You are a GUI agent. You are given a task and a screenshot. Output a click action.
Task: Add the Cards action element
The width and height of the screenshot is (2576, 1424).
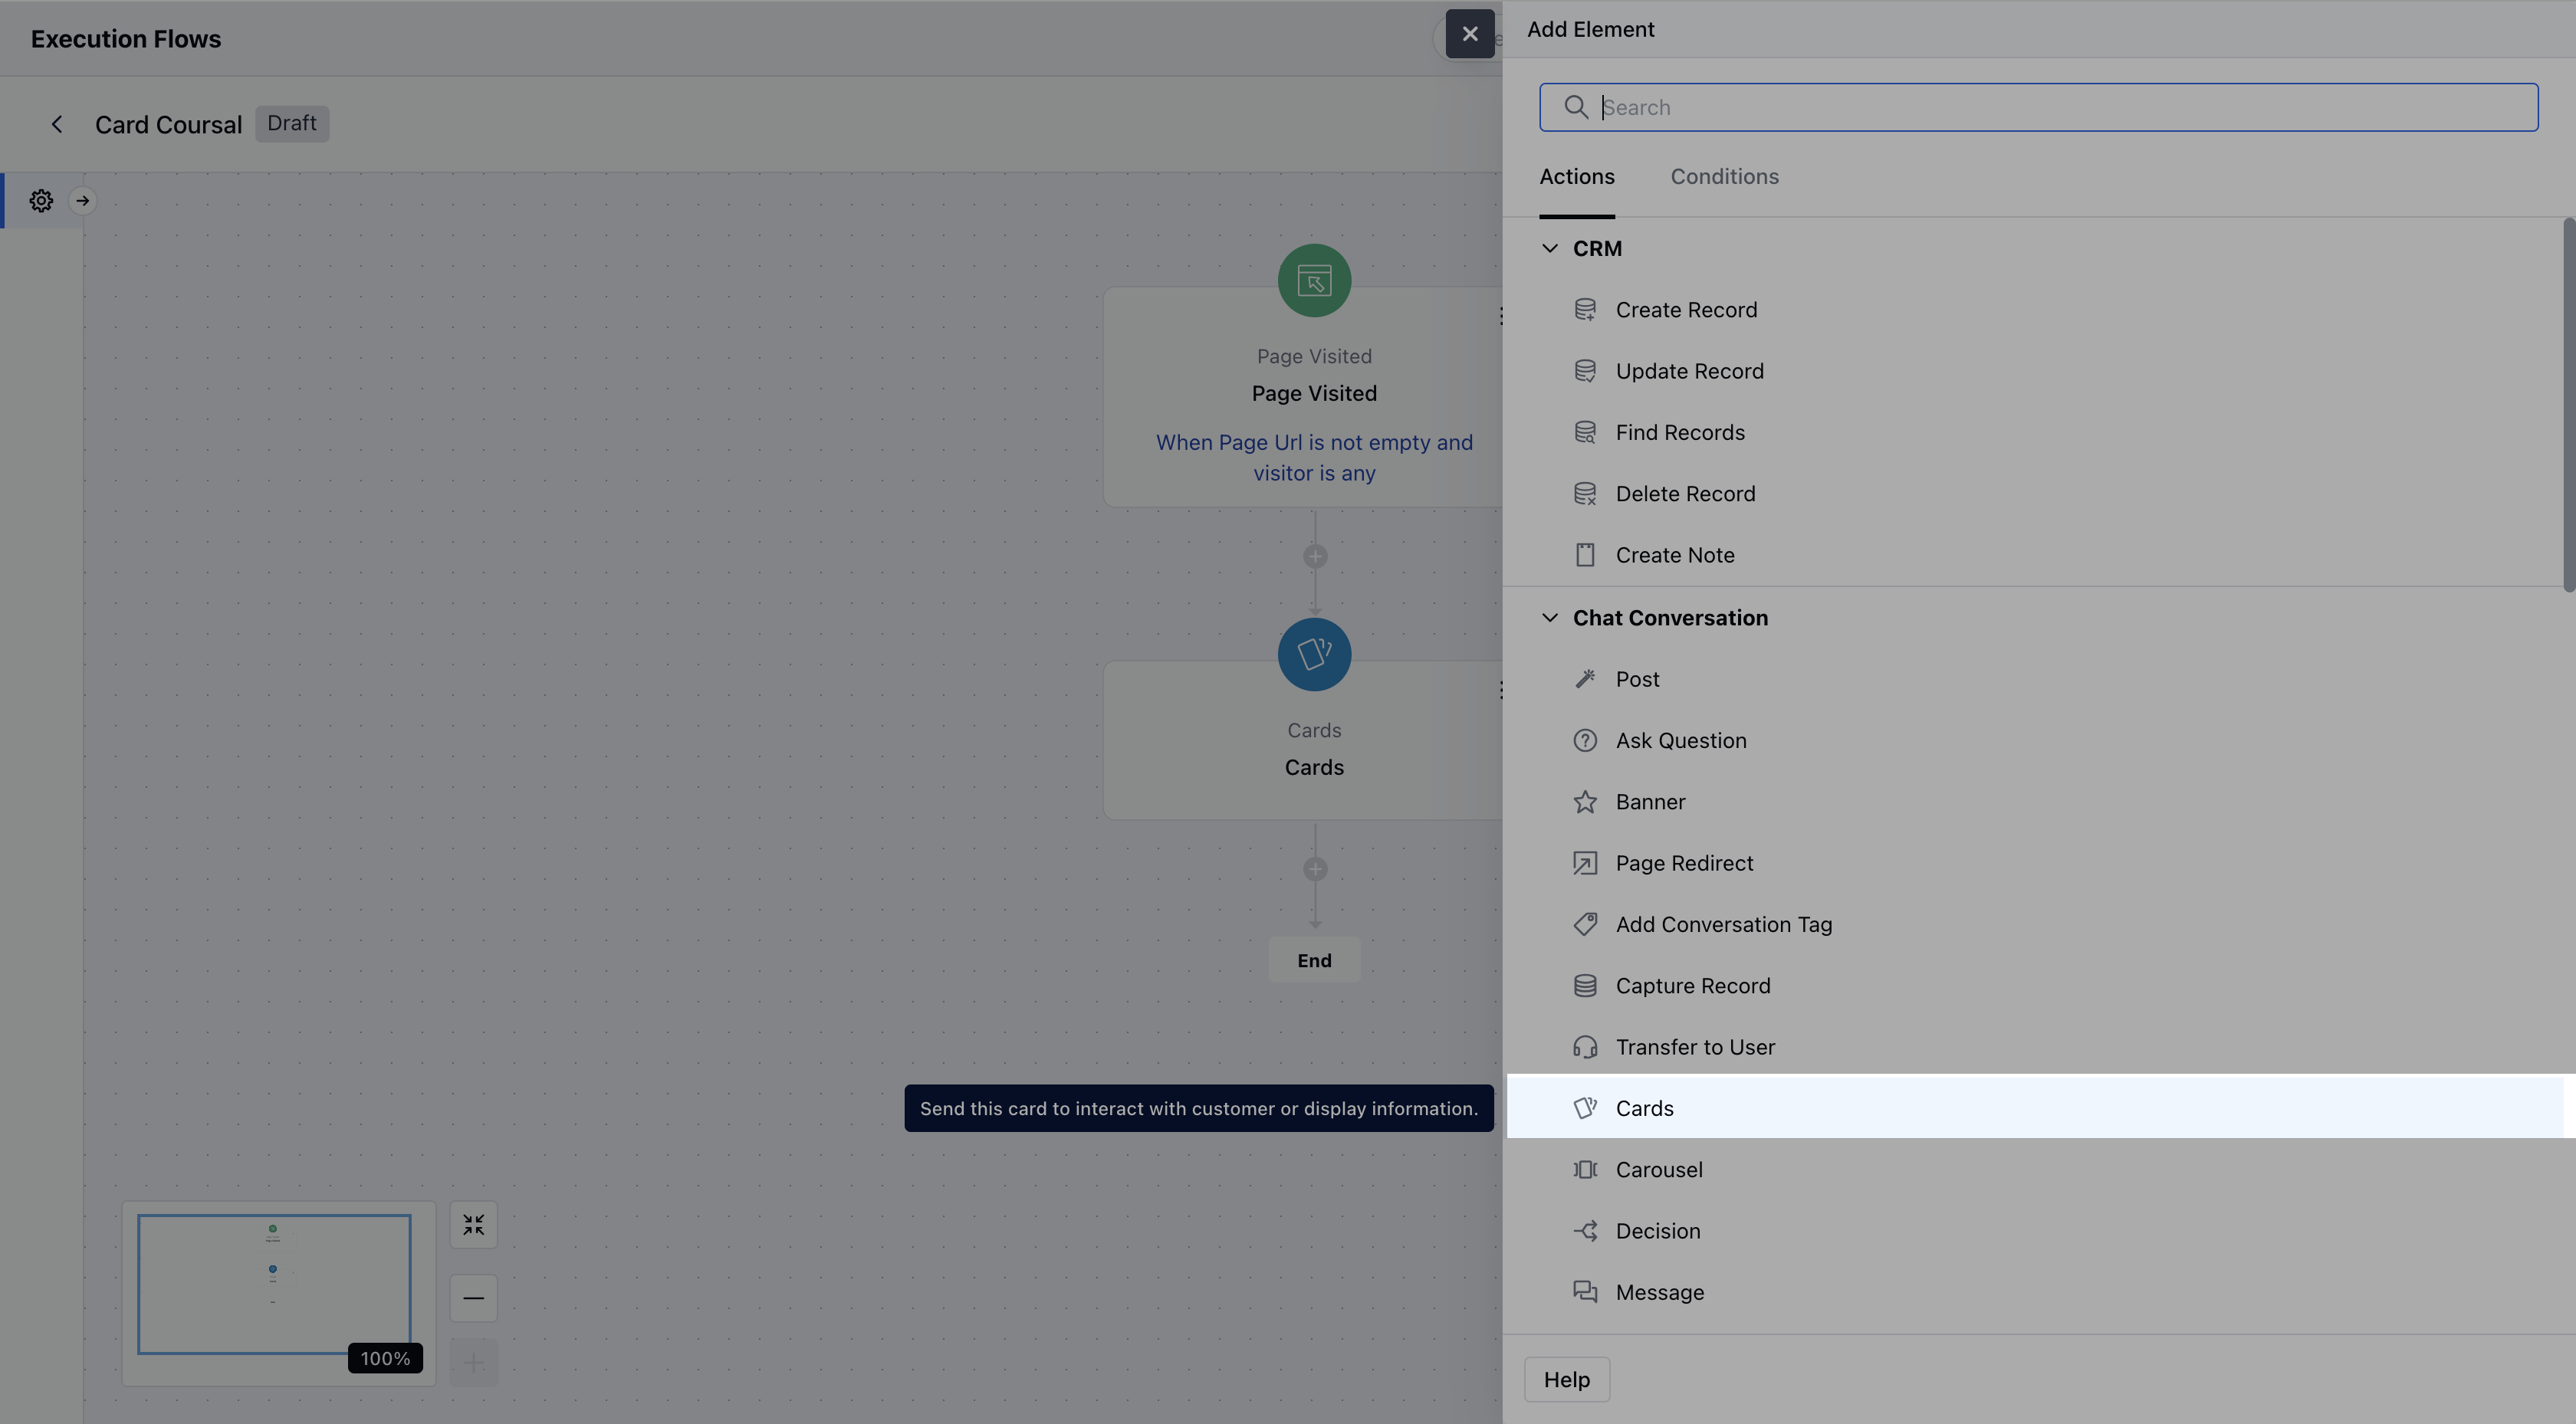click(x=1644, y=1108)
